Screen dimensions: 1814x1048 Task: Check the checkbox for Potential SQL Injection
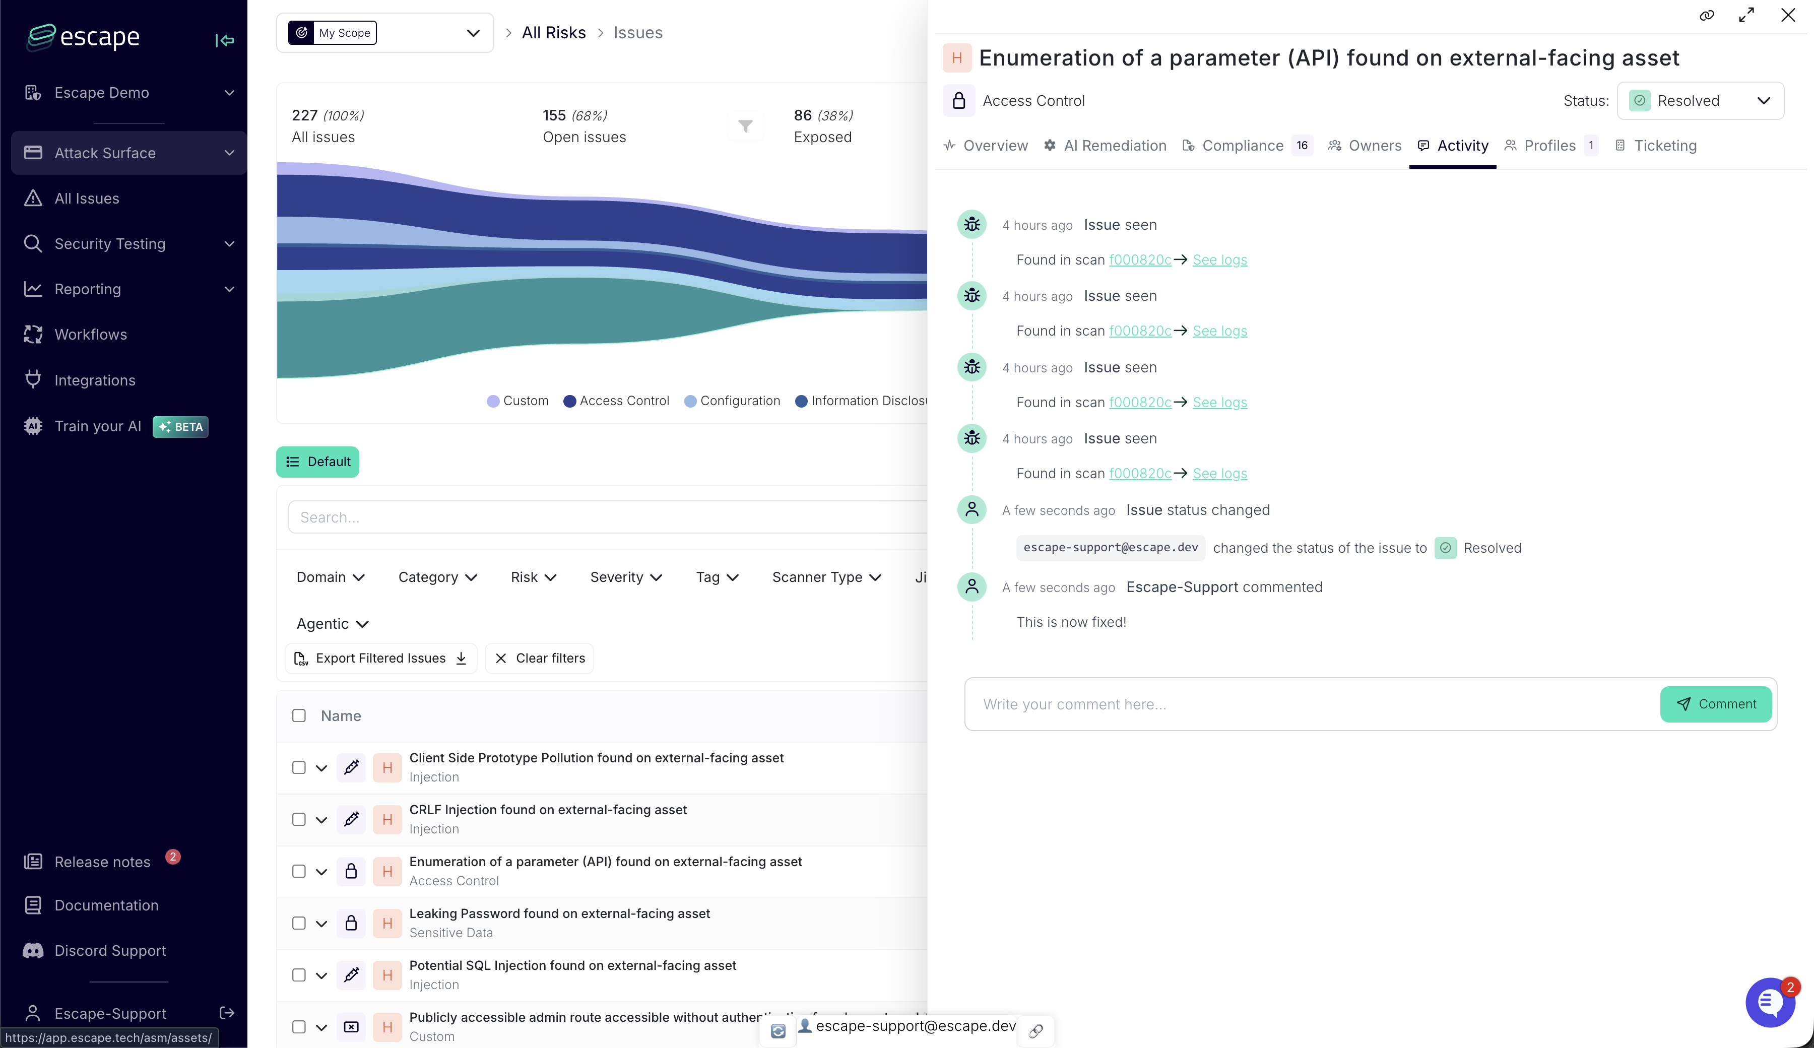pyautogui.click(x=299, y=974)
